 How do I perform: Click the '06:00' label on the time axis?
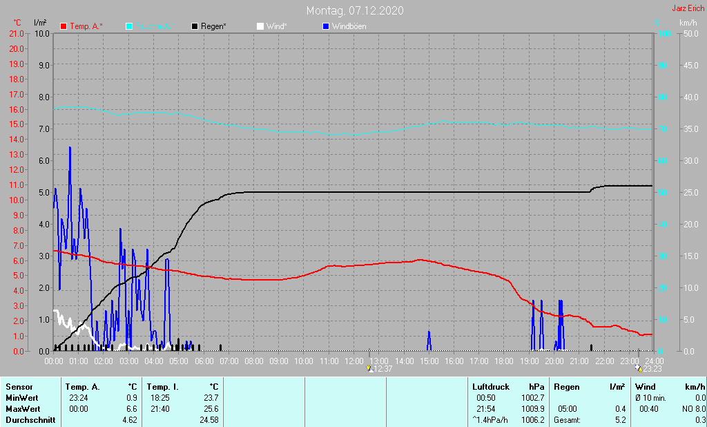click(204, 361)
